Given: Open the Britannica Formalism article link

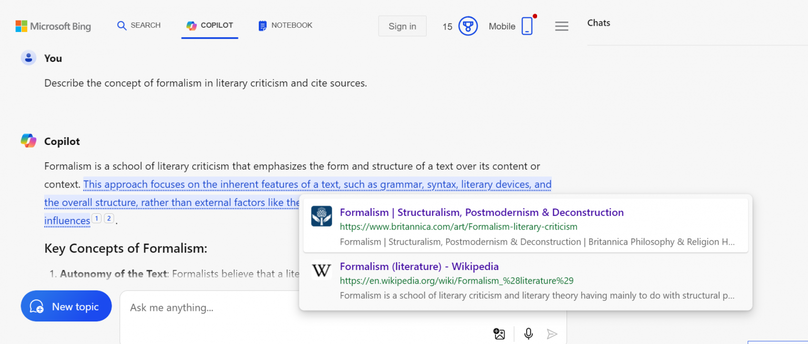Looking at the screenshot, I should point(481,212).
